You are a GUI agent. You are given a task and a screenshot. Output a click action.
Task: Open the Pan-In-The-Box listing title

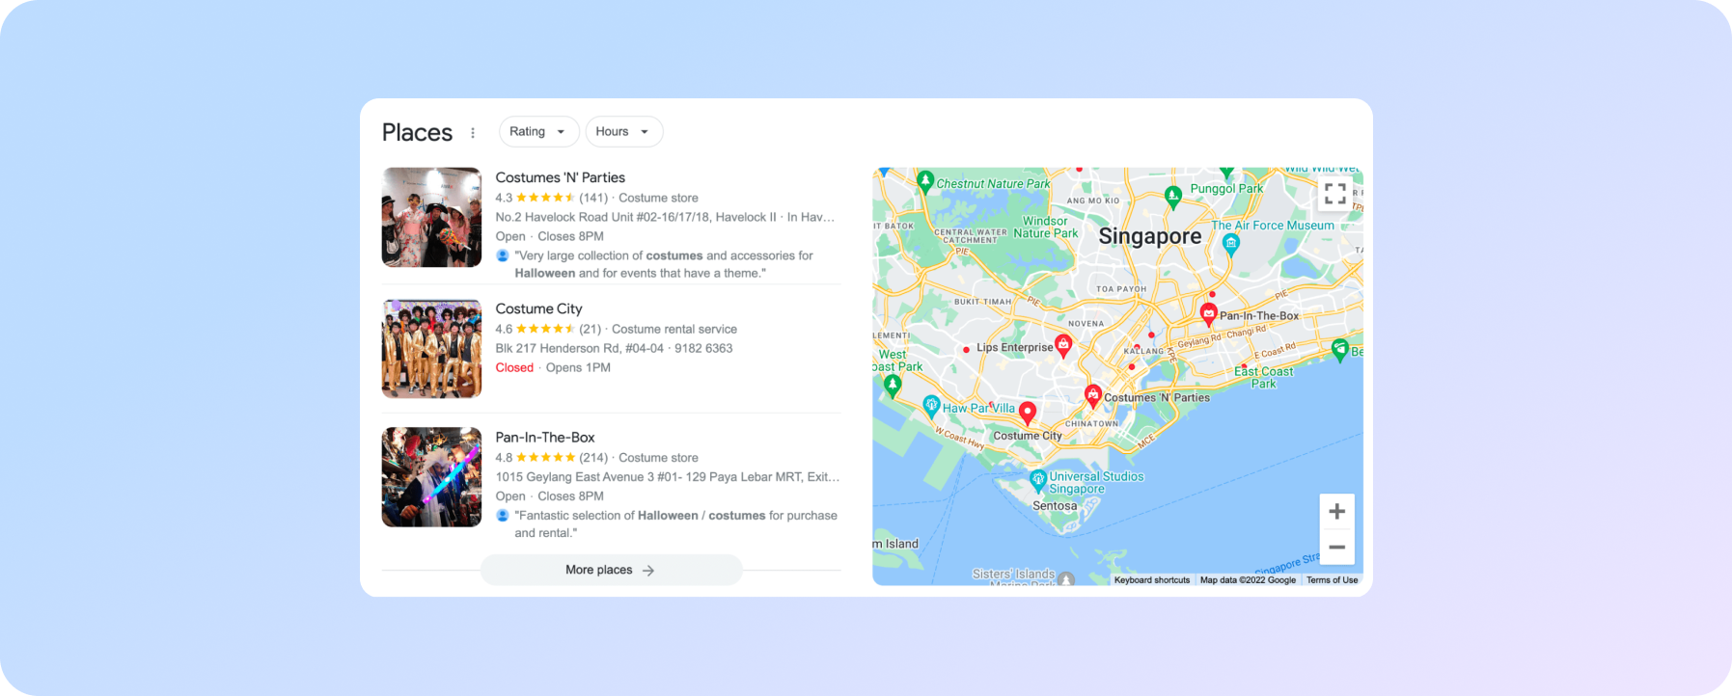[x=545, y=438]
